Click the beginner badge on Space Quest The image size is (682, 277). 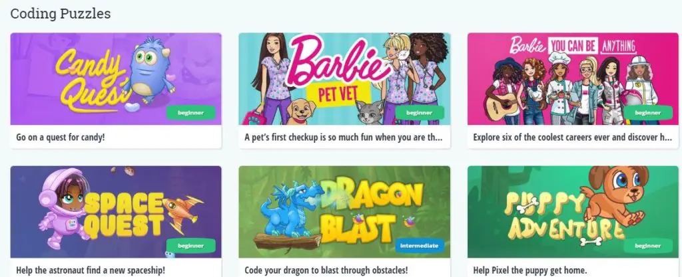pos(191,246)
